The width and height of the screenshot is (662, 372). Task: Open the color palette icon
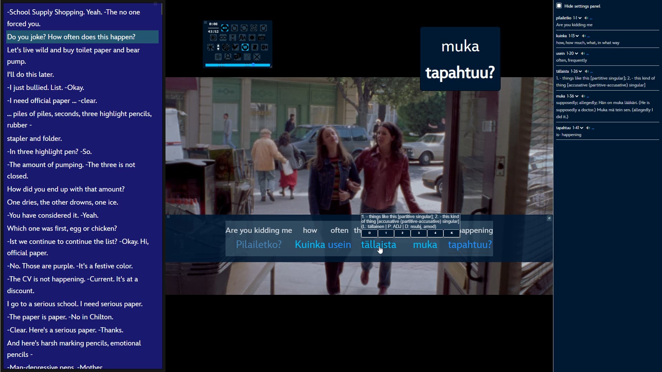226,47
